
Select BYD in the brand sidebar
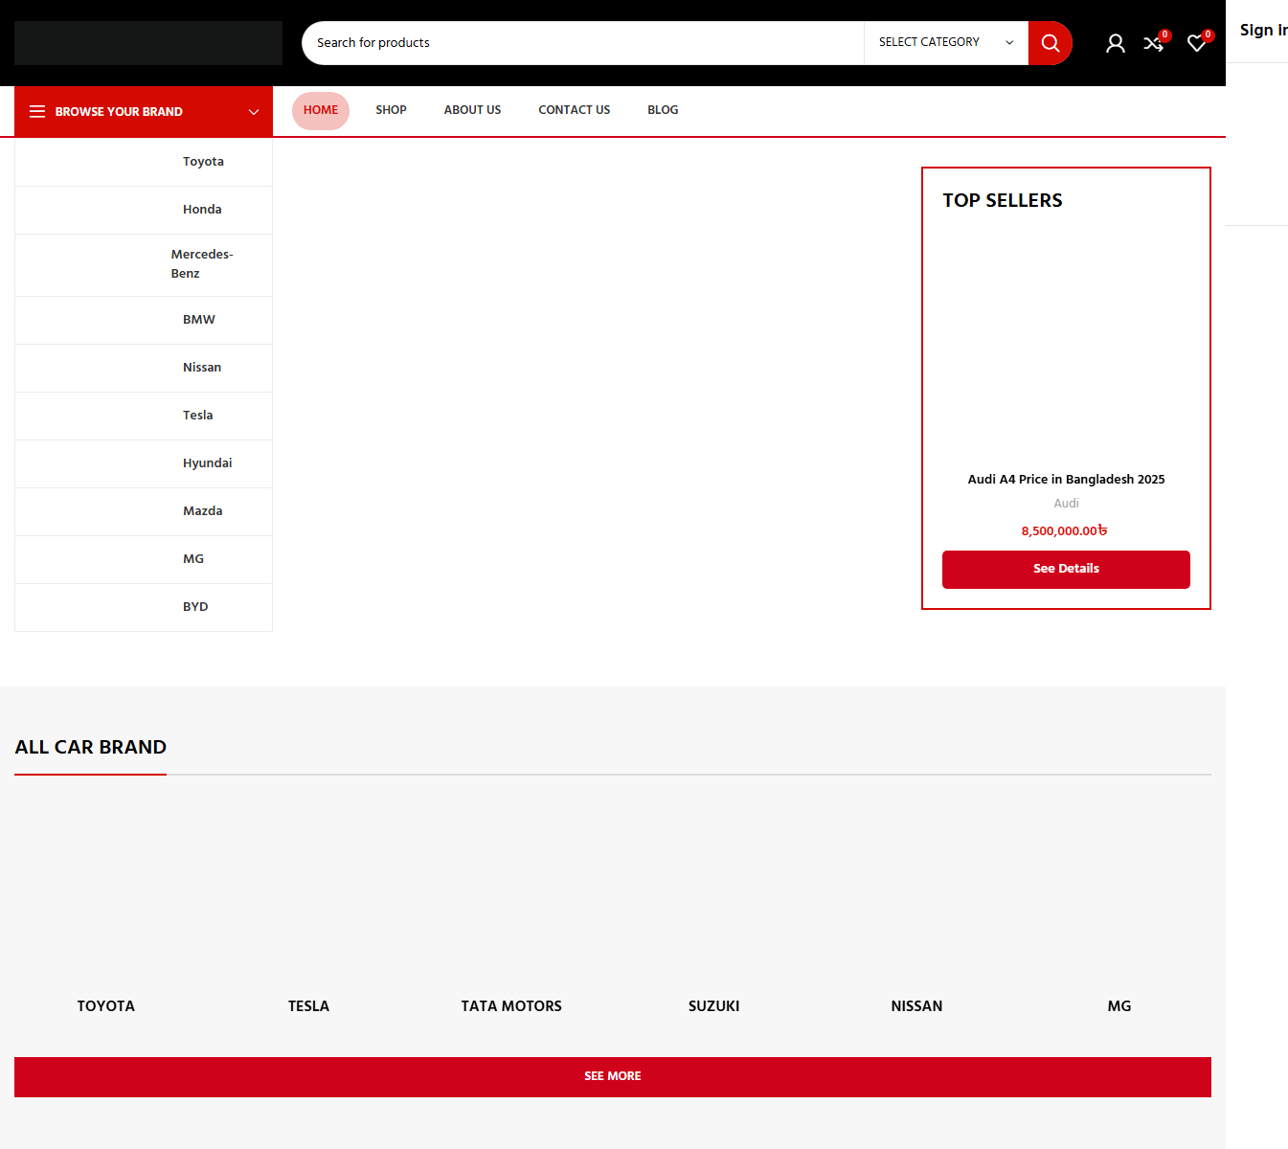[x=195, y=607]
